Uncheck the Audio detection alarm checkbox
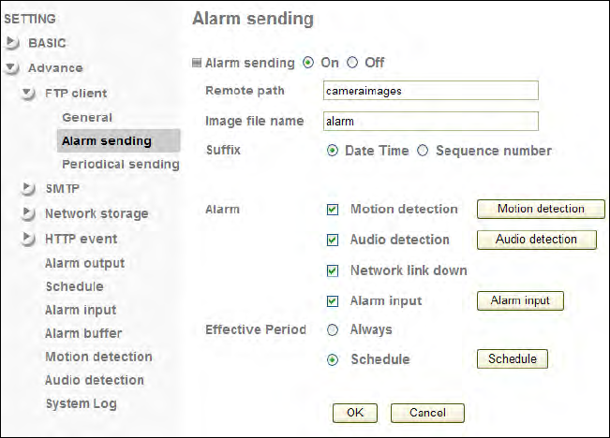The height and width of the screenshot is (438, 610). (x=333, y=241)
